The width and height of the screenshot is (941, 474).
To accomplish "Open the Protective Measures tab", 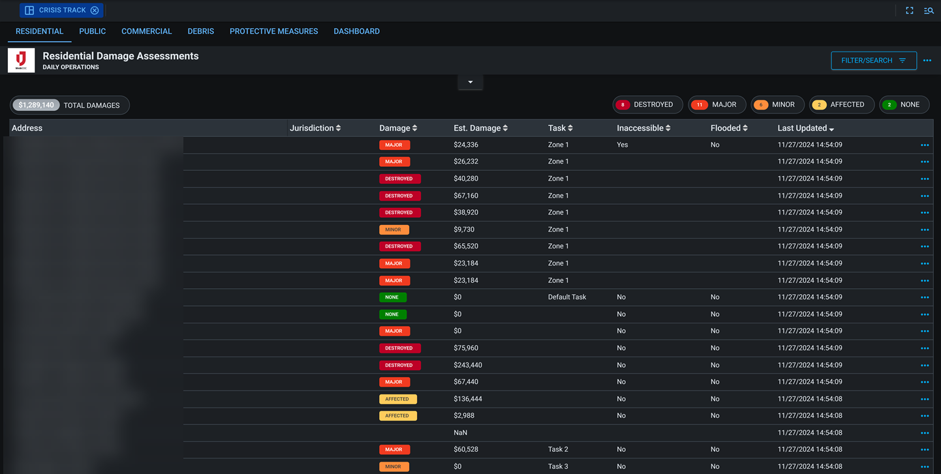I will pyautogui.click(x=273, y=31).
